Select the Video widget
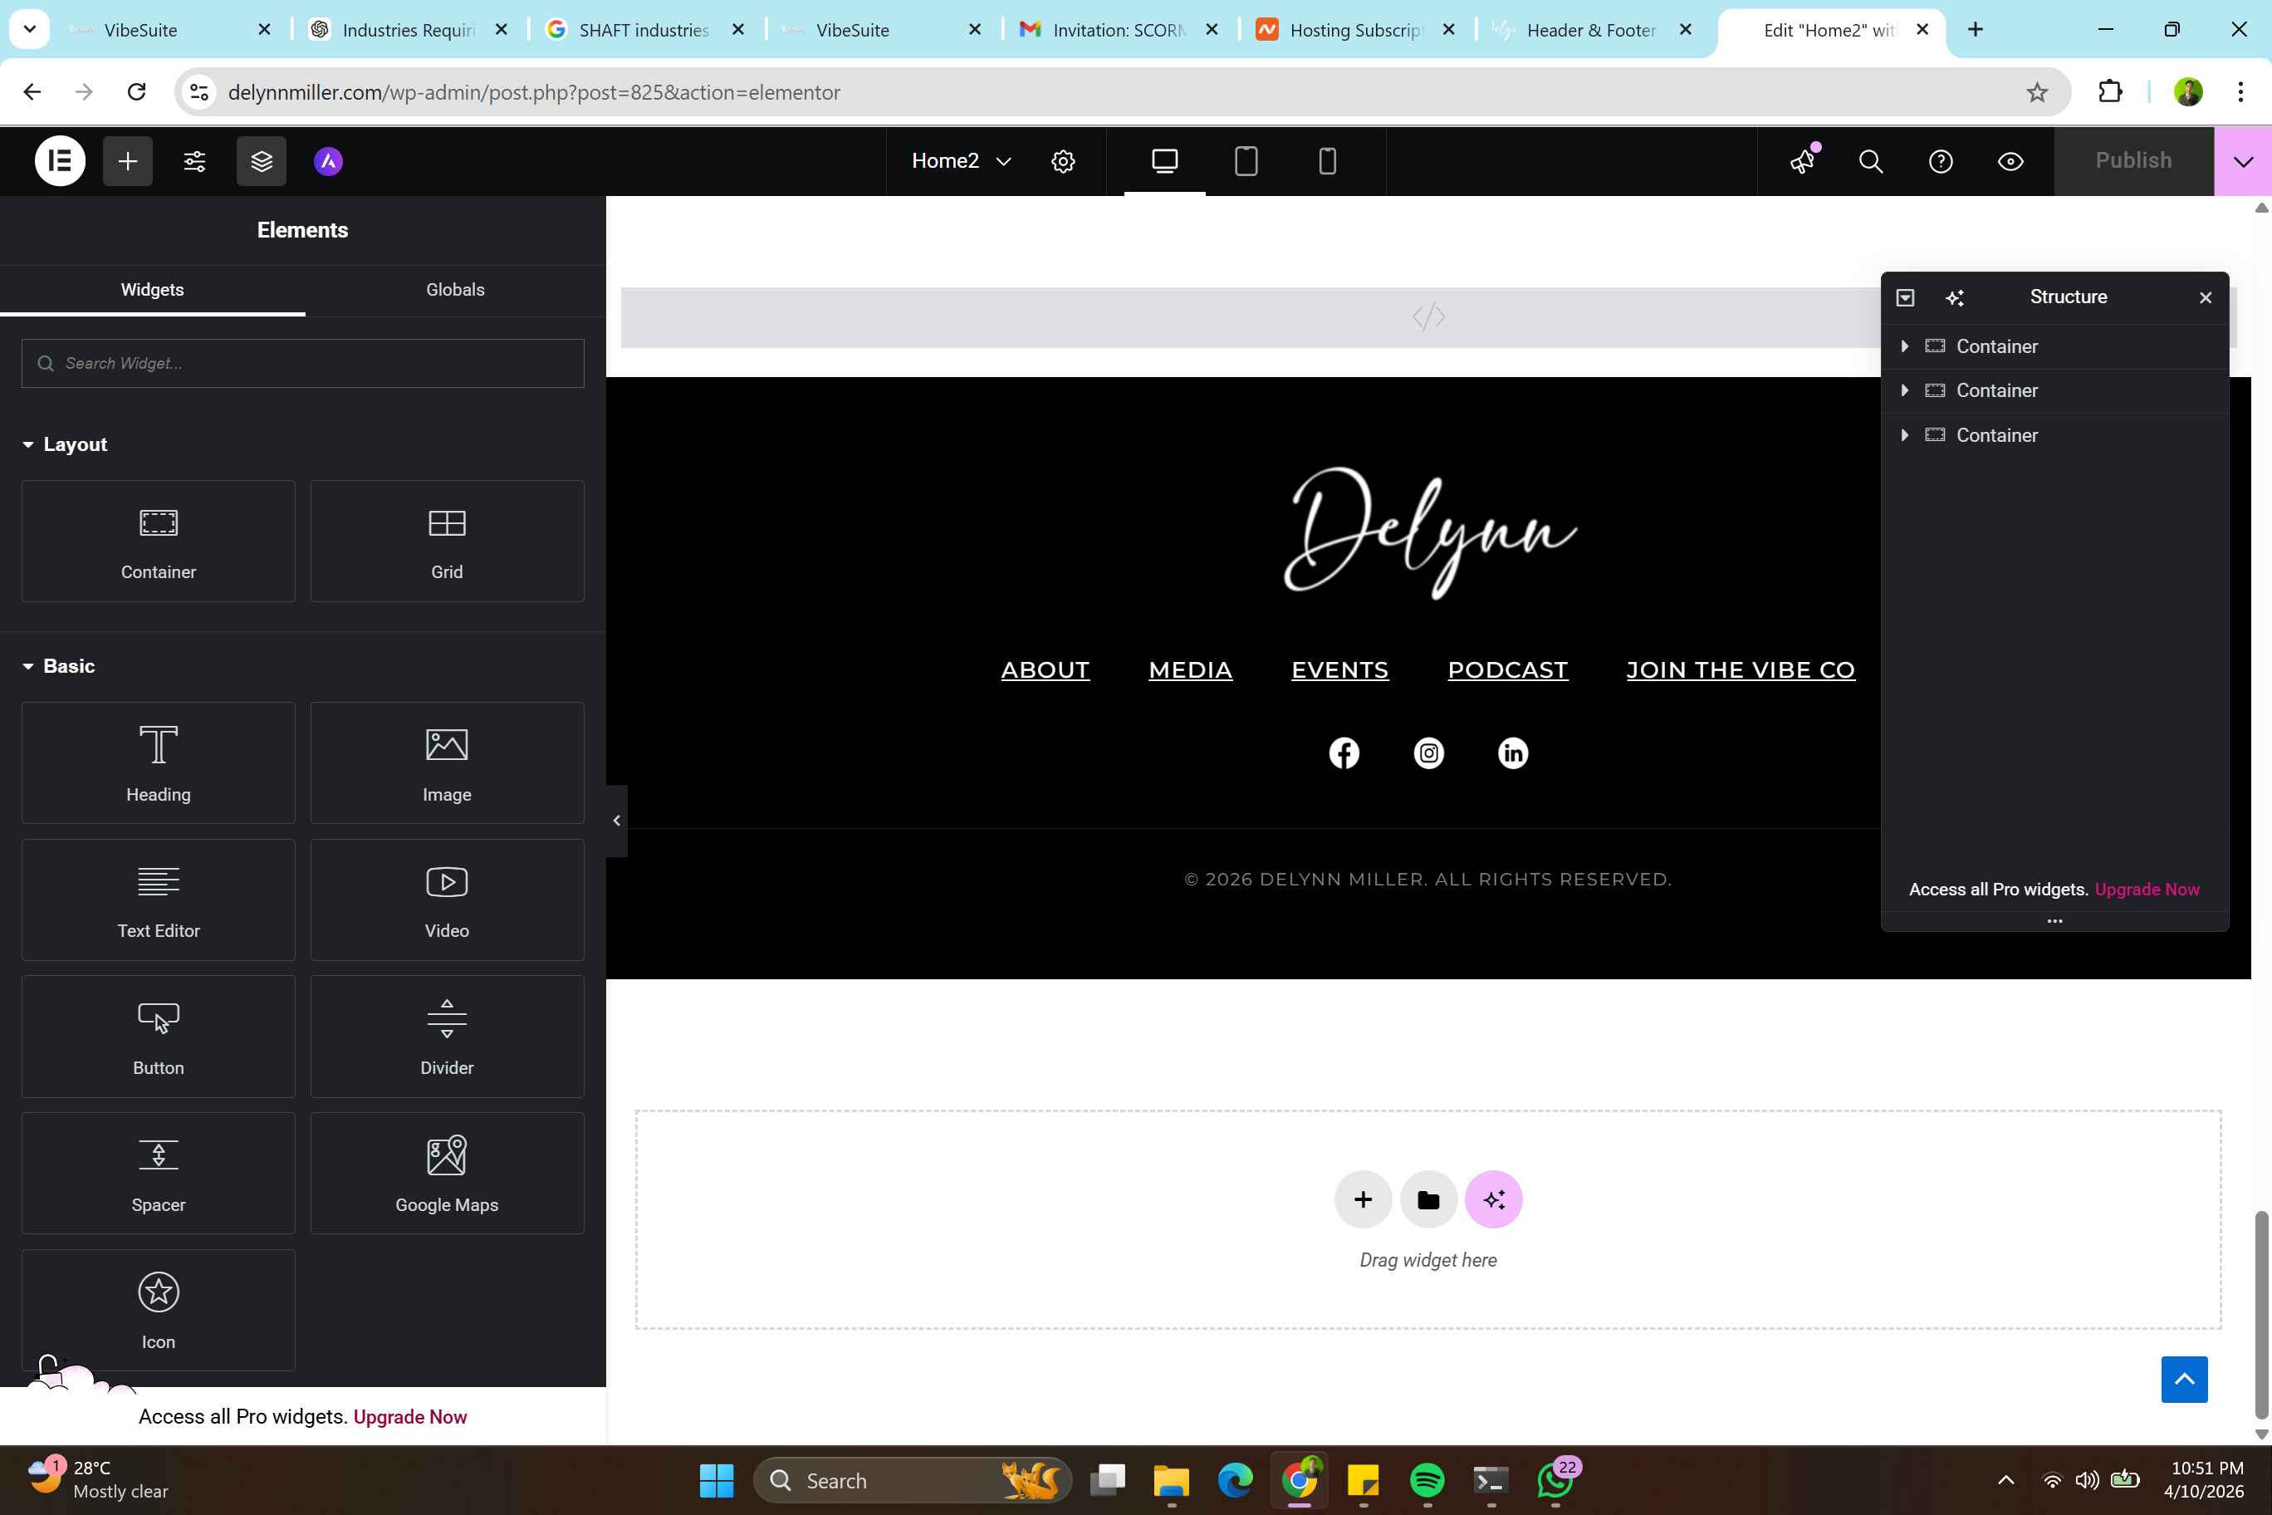2272x1515 pixels. tap(448, 900)
